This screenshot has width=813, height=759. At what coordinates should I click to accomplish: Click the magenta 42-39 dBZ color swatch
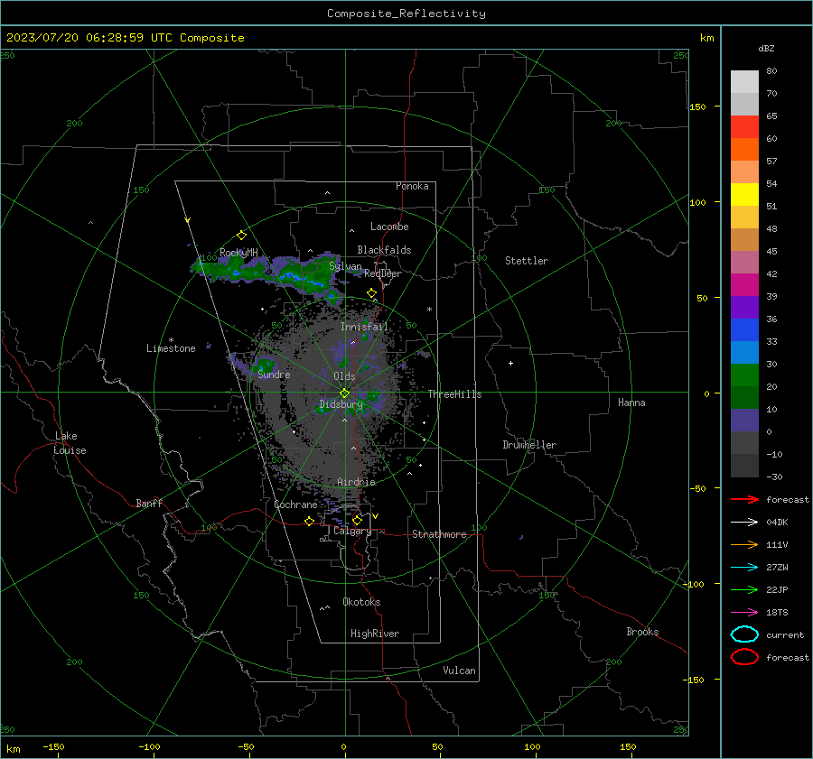744,285
